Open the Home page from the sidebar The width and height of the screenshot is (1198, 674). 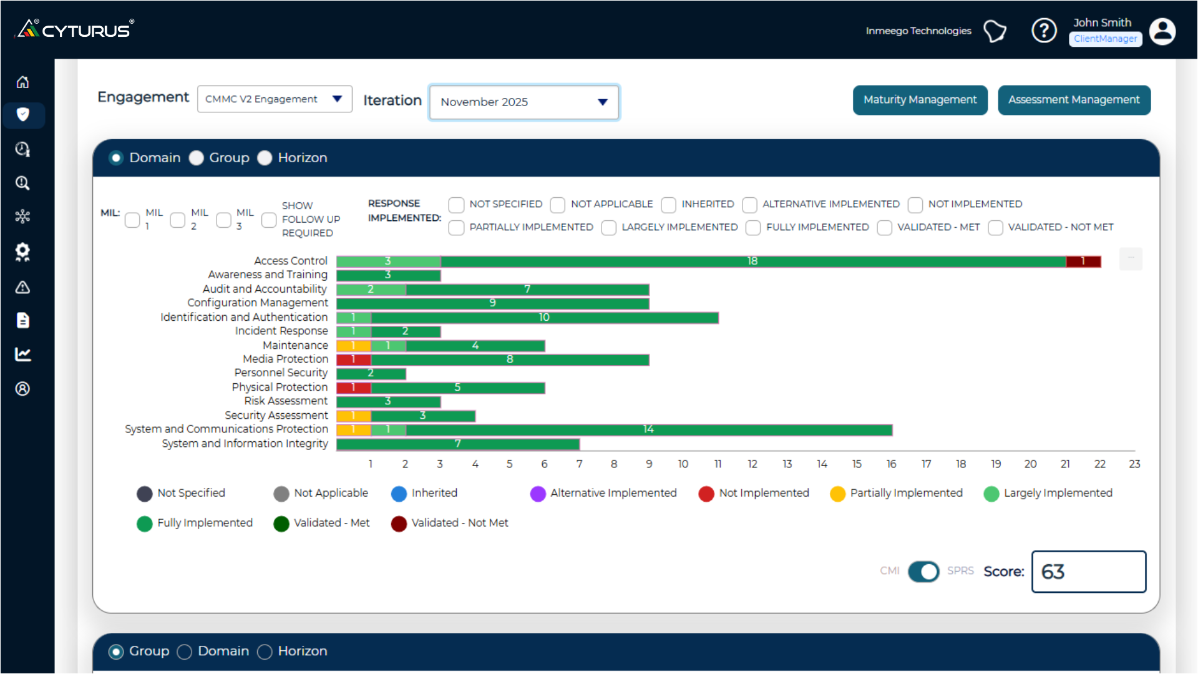23,82
